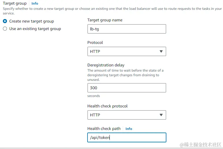Click the Target group name label
Viewport: 223px width, 149px height.
105,20
